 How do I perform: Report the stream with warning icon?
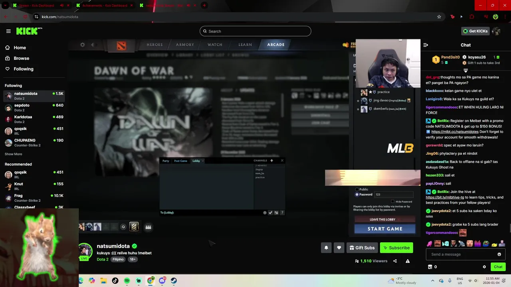(408, 261)
